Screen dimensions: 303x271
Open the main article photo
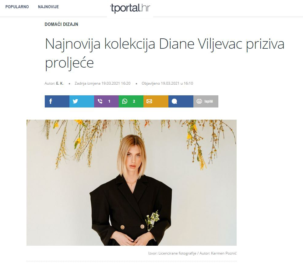132,182
